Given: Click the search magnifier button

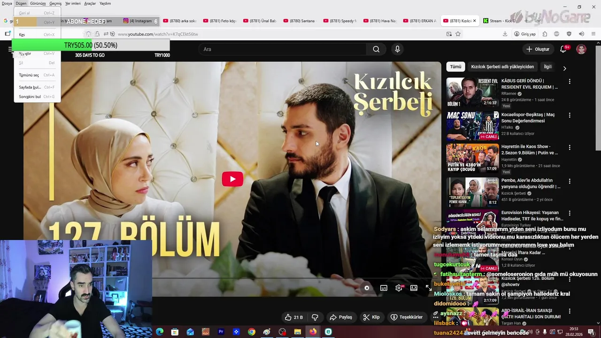Looking at the screenshot, I should click(376, 49).
